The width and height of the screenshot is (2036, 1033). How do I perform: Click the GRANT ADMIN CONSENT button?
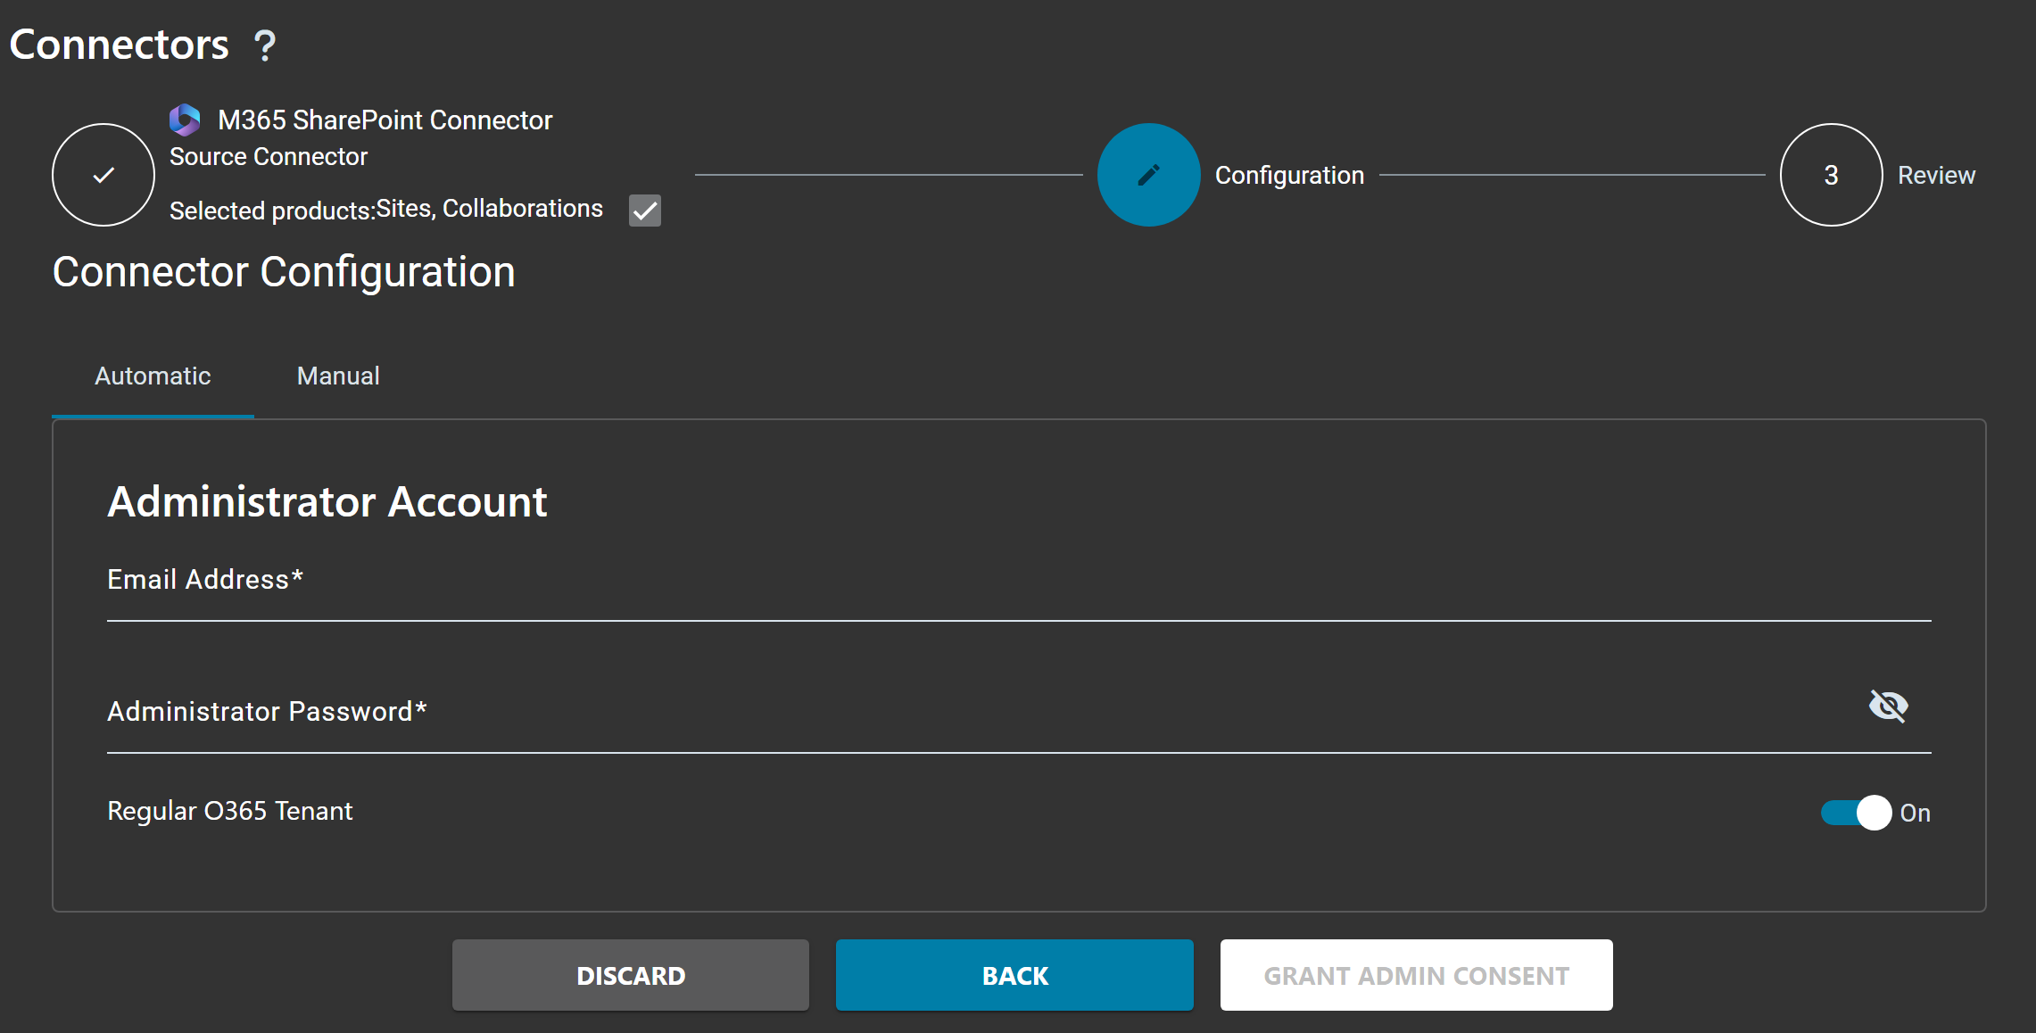(x=1416, y=975)
